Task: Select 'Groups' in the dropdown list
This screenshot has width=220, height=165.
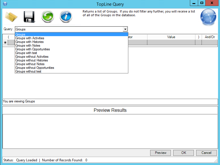Action: pos(72,34)
